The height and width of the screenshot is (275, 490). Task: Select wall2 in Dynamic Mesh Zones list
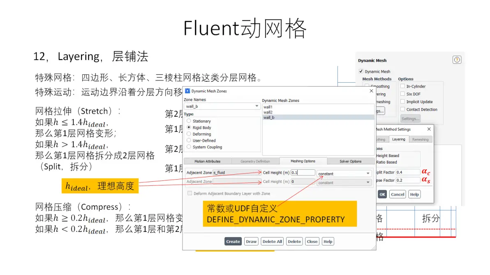(x=318, y=112)
